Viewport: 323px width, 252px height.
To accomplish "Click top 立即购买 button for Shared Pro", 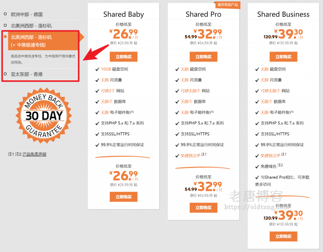I will 203,57.
